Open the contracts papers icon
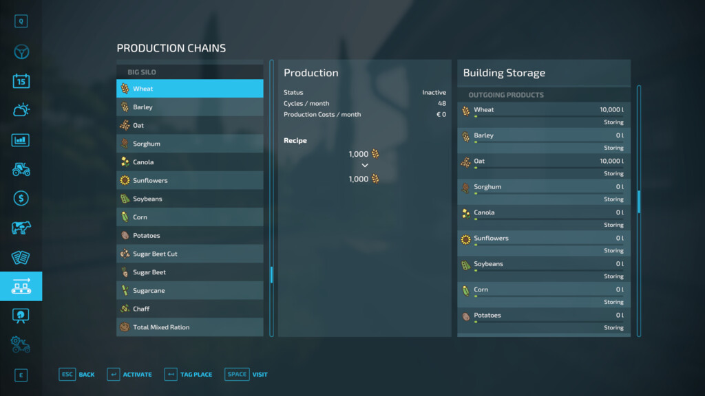The image size is (705, 396). tap(21, 257)
